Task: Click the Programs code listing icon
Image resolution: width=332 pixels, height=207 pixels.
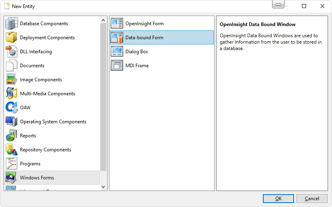Action: coord(12,163)
